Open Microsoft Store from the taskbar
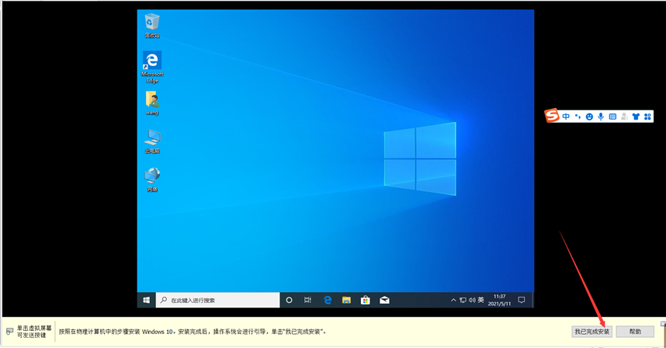The image size is (666, 348). [366, 300]
